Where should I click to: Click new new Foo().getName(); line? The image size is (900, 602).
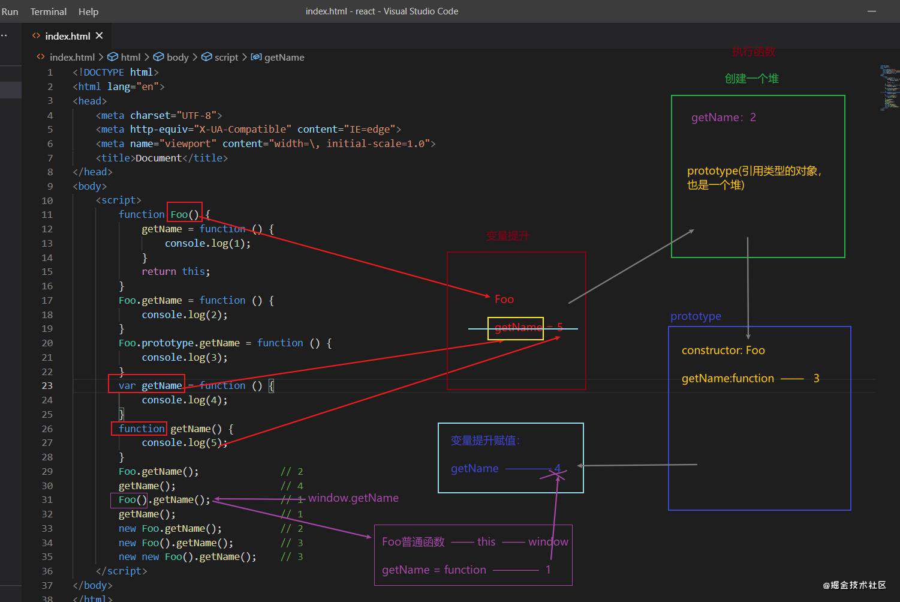point(188,557)
